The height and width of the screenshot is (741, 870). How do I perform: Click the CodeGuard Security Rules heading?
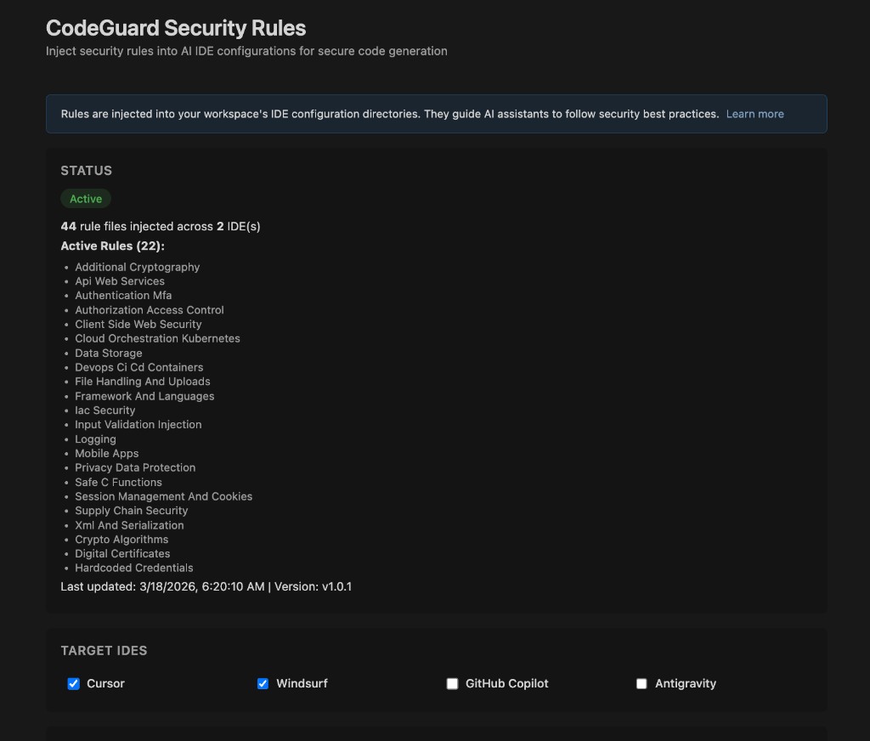[175, 28]
